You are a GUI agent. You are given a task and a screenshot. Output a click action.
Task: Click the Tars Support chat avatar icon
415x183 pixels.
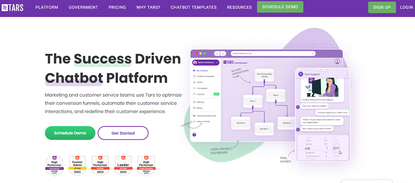pyautogui.click(x=301, y=74)
